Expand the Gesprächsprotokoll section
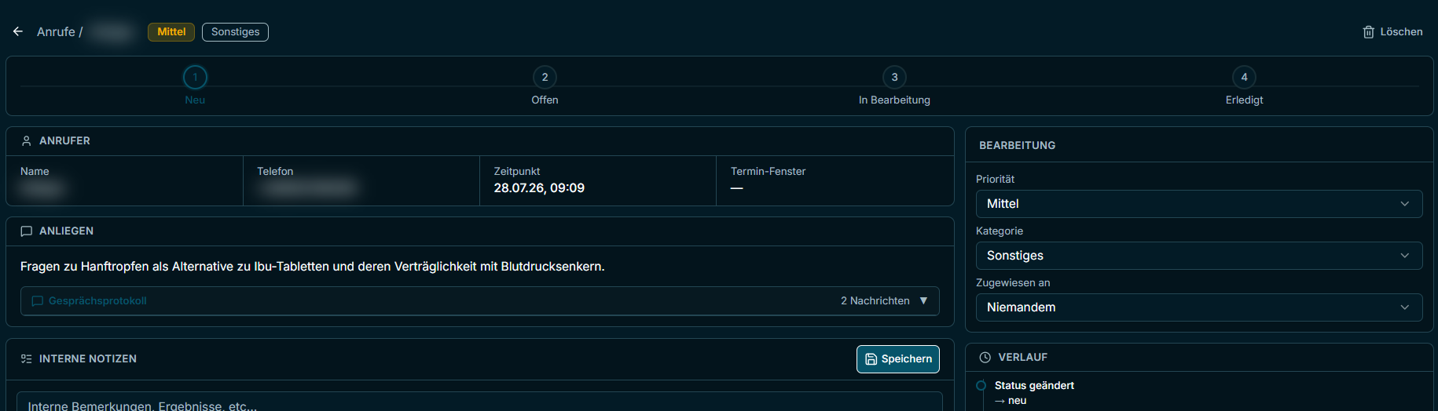 pos(479,301)
